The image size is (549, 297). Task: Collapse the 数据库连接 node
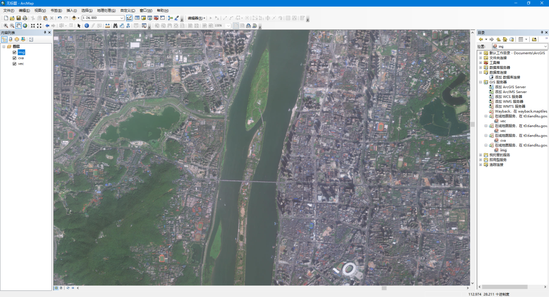point(481,73)
